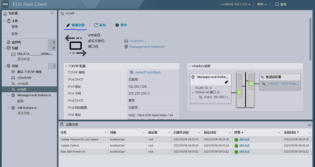The width and height of the screenshot is (315, 167).
Task: Click the Refresh button
Action: [x=100, y=25]
